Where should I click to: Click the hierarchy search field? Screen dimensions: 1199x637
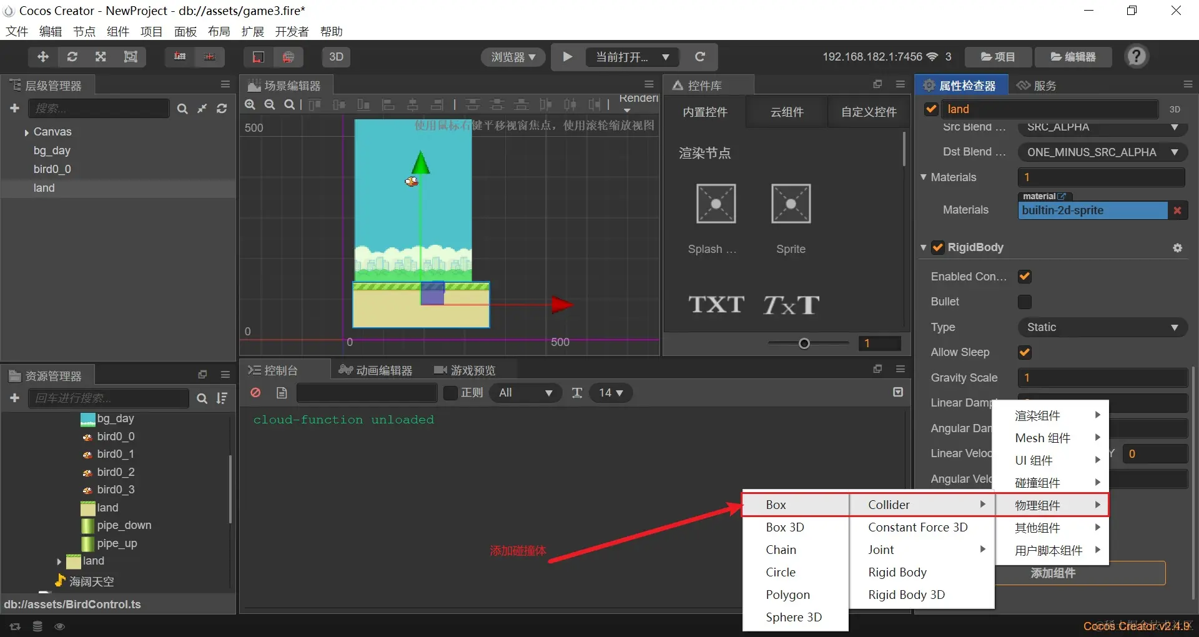[x=99, y=109]
